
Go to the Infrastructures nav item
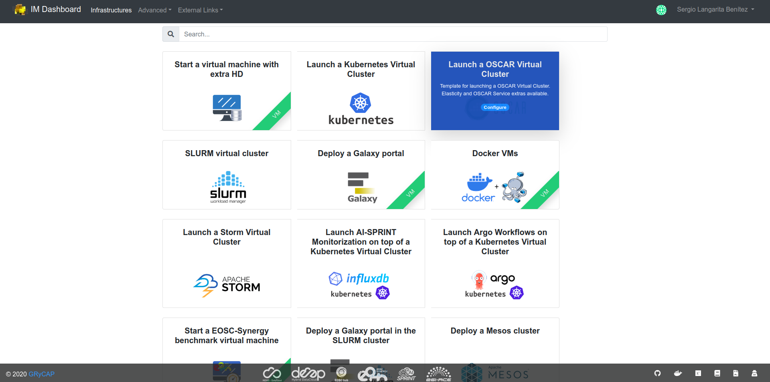[x=111, y=10]
